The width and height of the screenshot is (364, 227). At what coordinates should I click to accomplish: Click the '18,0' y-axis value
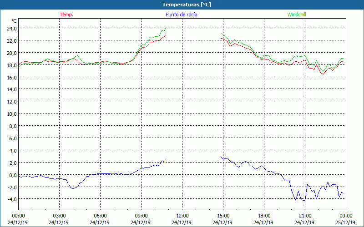(x=12, y=65)
